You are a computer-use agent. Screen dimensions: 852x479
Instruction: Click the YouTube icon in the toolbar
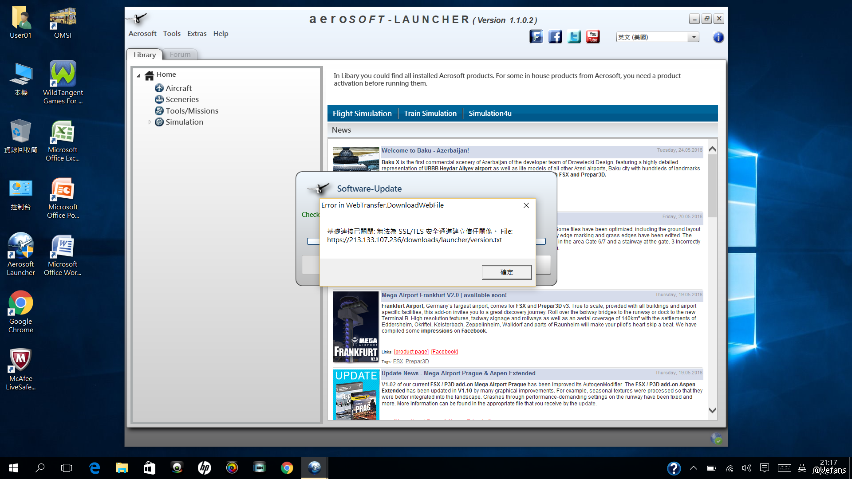[x=593, y=37]
